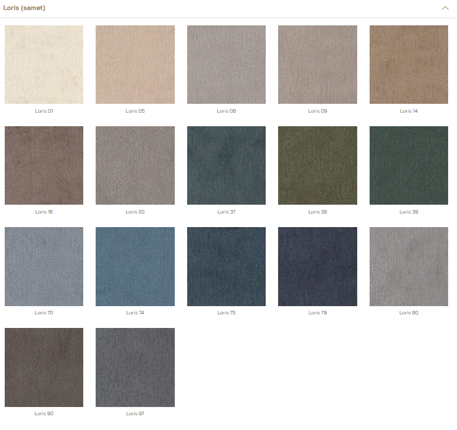The width and height of the screenshot is (457, 430).
Task: Collapse the Loris (samet) section chevron
Action: click(445, 8)
